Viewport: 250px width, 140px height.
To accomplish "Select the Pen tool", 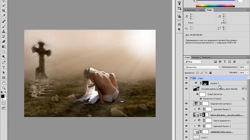I will (x=4, y=62).
